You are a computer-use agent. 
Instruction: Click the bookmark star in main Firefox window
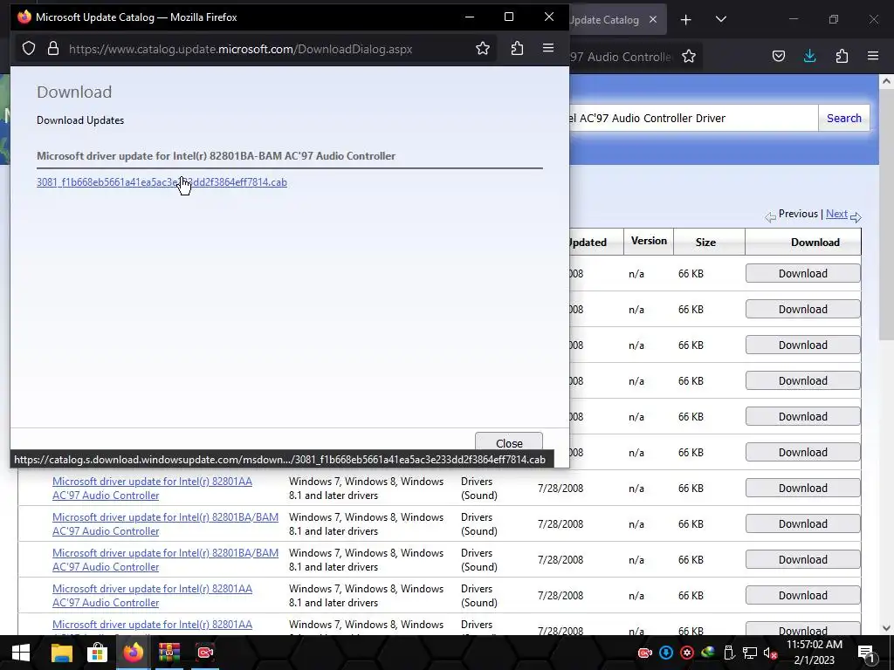689,56
